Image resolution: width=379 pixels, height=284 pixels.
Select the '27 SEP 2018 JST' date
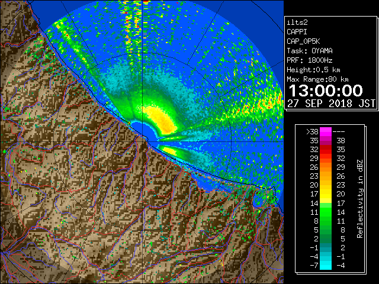tap(331, 104)
